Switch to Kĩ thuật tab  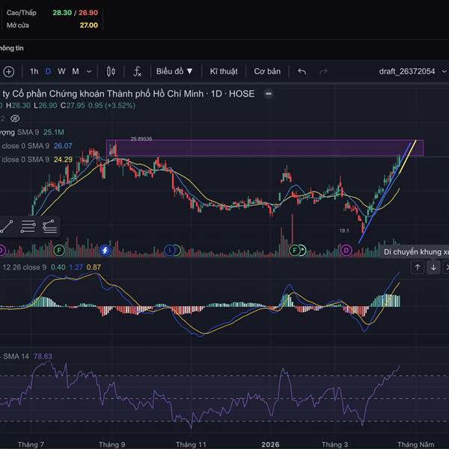coord(223,72)
